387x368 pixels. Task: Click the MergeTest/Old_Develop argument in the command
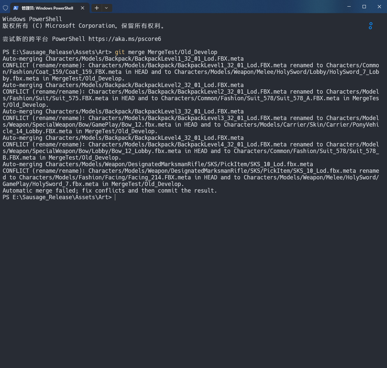(x=182, y=52)
